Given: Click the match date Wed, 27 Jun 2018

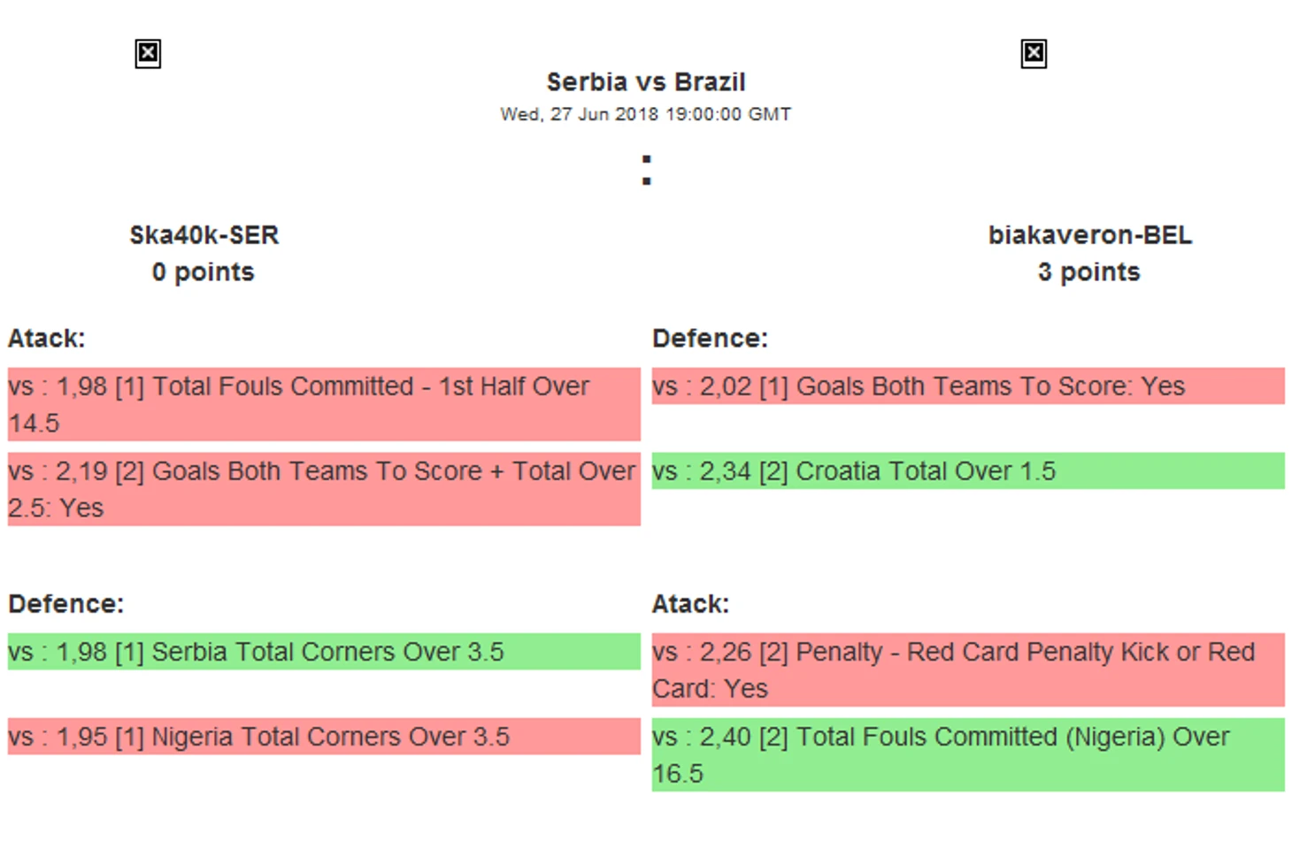Looking at the screenshot, I should tap(645, 114).
